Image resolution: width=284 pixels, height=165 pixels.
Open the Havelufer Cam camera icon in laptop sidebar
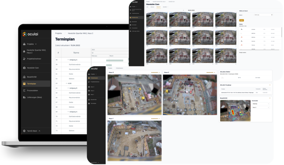click(24, 68)
